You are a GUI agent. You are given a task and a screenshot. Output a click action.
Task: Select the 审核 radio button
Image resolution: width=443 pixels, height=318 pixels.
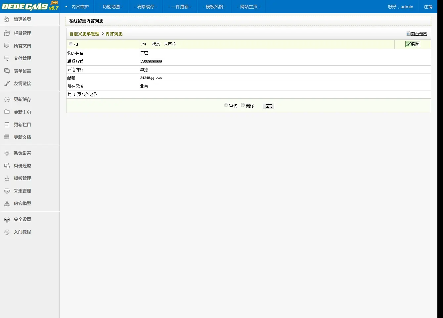(226, 105)
